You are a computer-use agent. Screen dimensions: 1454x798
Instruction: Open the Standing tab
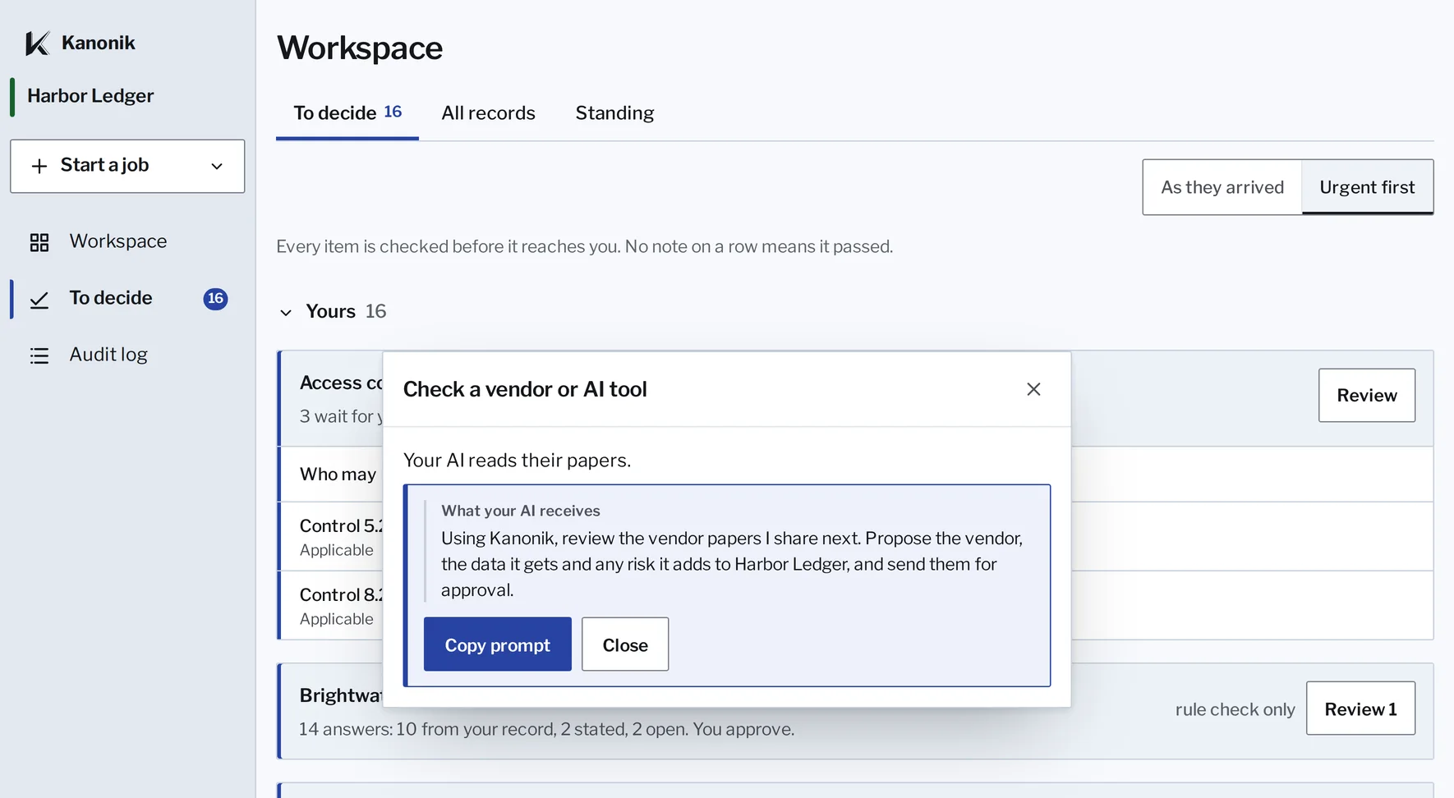click(x=614, y=113)
